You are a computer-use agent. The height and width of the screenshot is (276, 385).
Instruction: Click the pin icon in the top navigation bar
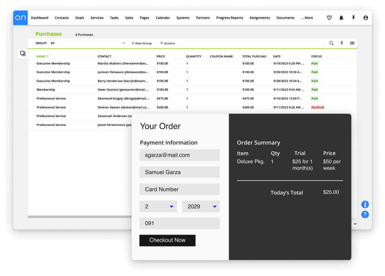pos(353,18)
